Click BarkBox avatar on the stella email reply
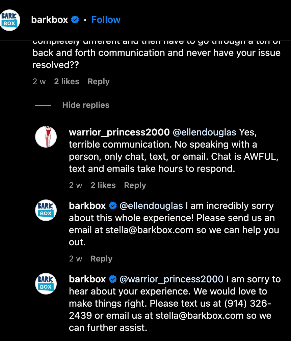Viewport: 291px width, 341px height. 46,210
